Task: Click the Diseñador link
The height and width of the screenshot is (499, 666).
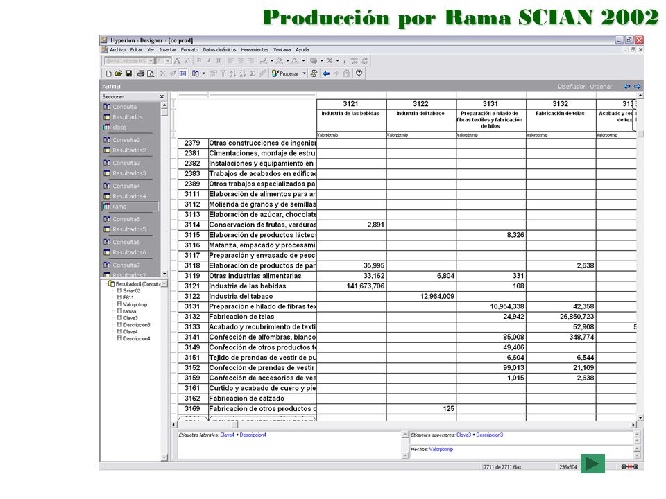Action: click(x=571, y=87)
